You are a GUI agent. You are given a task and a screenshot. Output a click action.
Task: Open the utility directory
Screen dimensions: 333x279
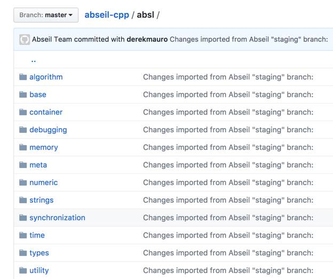39,270
